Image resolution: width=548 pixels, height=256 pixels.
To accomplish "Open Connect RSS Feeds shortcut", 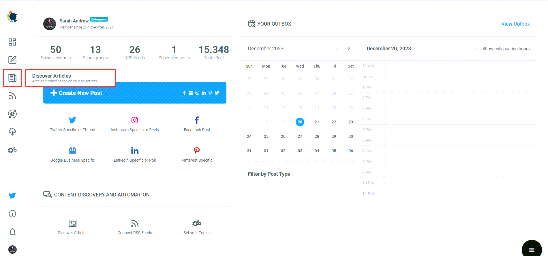I will 135,227.
